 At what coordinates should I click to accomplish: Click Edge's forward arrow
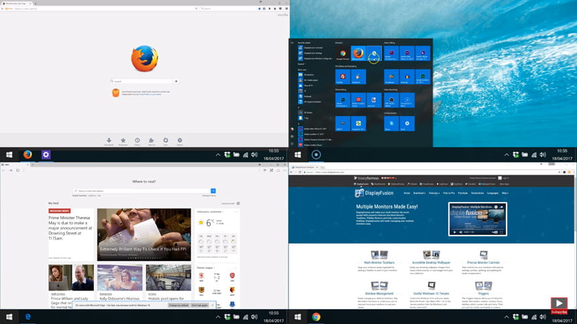pos(11,170)
